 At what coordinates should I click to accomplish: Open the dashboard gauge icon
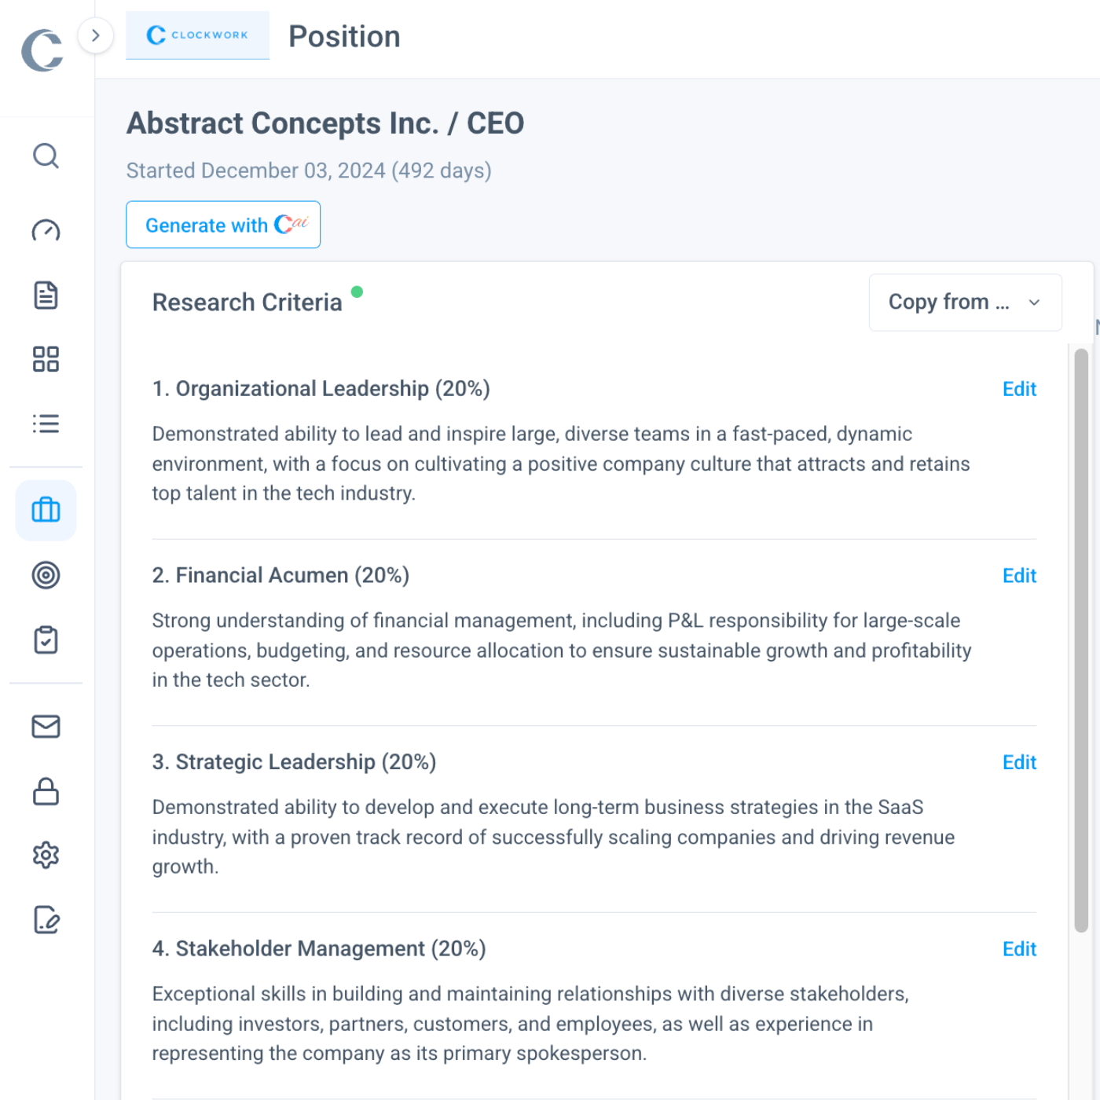pos(46,230)
